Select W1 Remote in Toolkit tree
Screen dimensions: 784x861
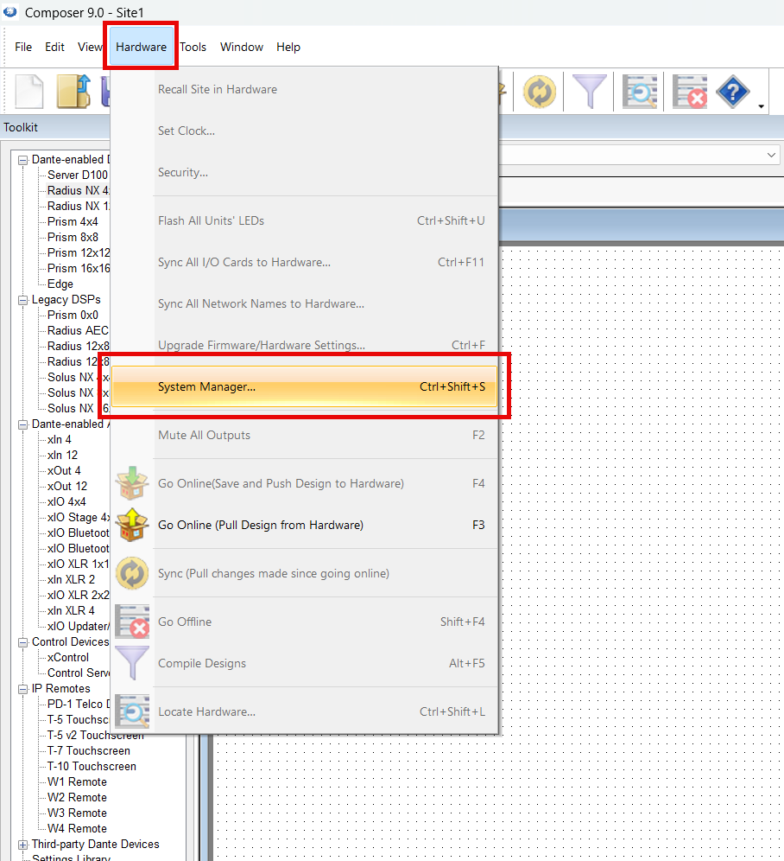coord(77,782)
